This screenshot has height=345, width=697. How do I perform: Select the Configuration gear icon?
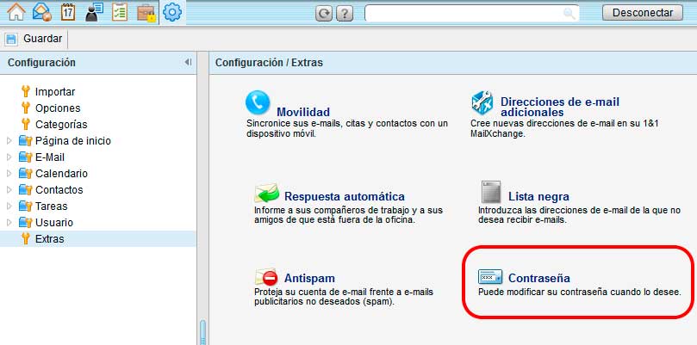(172, 12)
